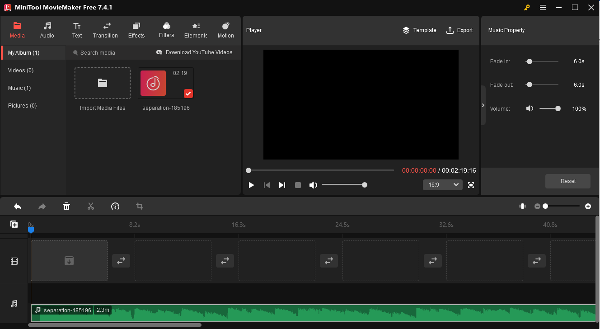Click the music track note icon
This screenshot has width=600, height=329.
point(14,304)
